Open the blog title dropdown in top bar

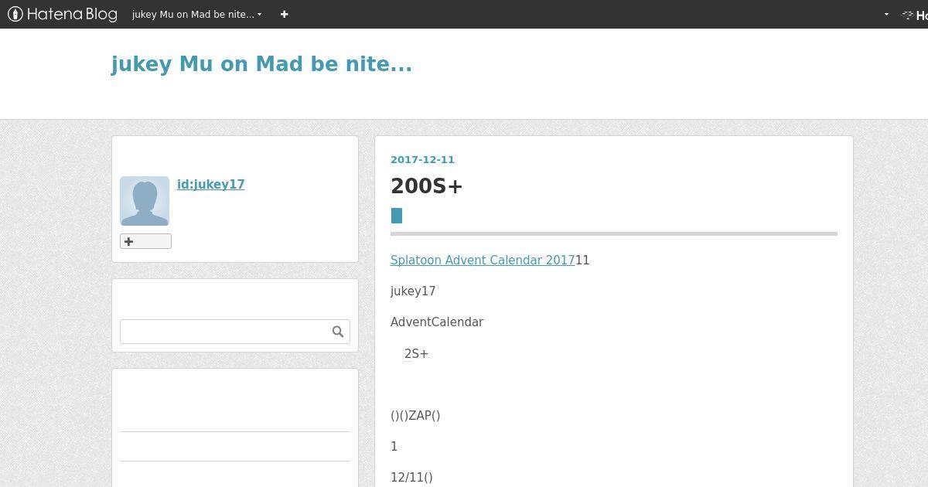[x=197, y=14]
